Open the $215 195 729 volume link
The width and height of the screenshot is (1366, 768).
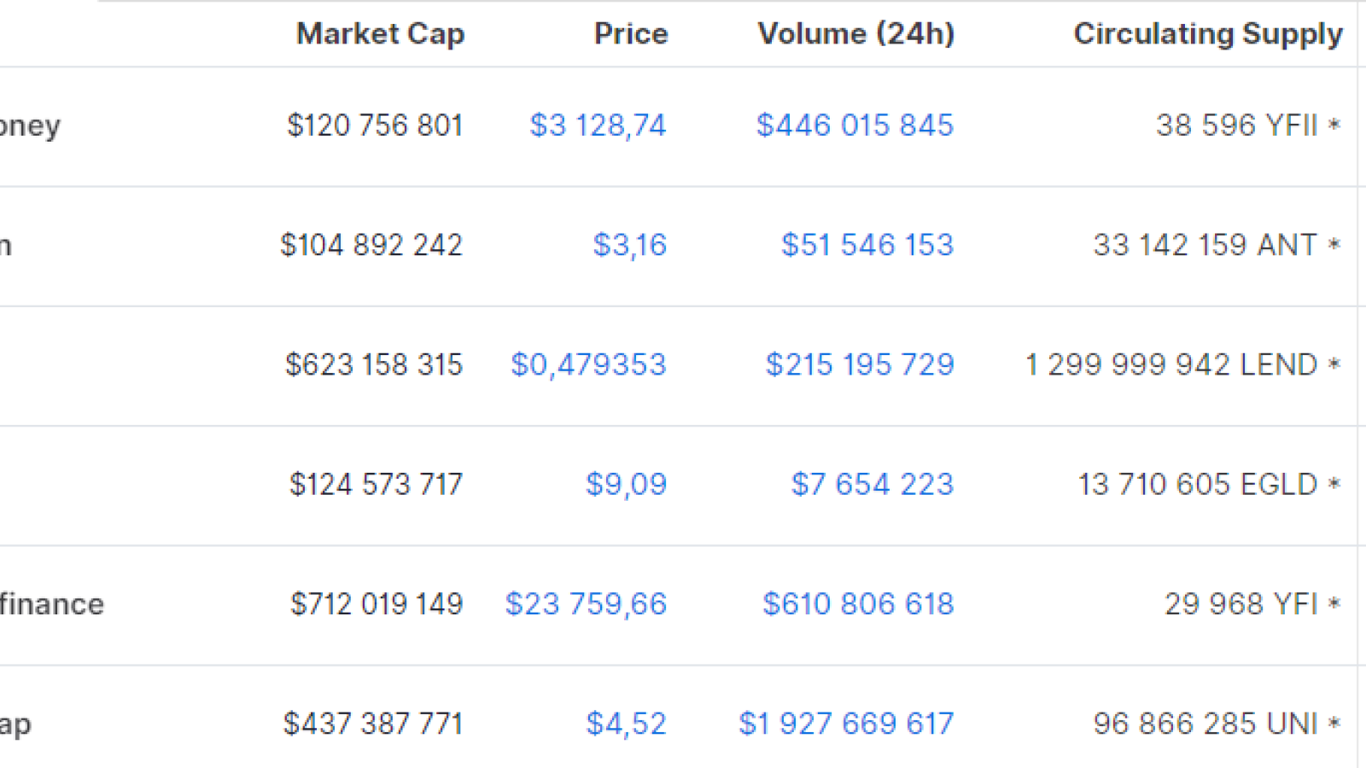pos(860,364)
